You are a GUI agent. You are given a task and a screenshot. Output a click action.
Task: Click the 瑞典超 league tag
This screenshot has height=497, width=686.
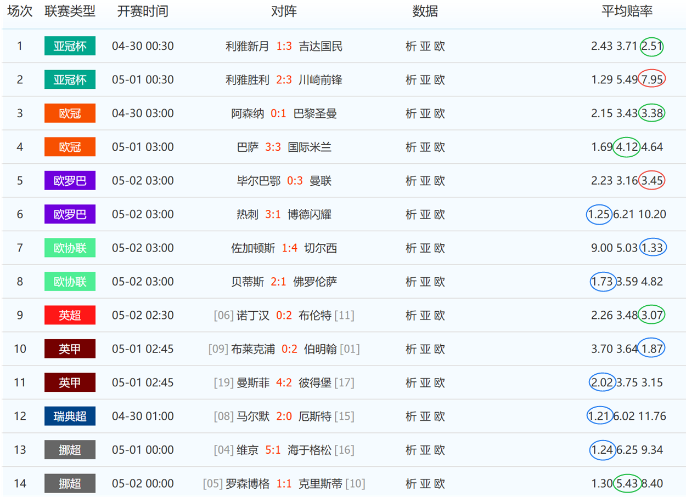(x=70, y=416)
